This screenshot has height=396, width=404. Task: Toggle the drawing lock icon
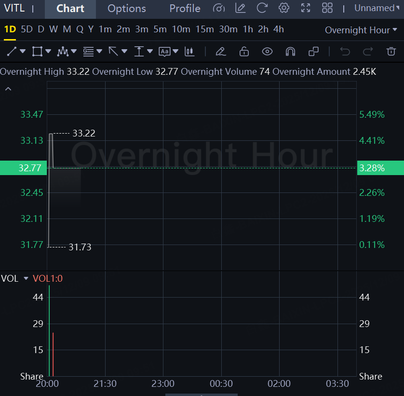point(244,51)
